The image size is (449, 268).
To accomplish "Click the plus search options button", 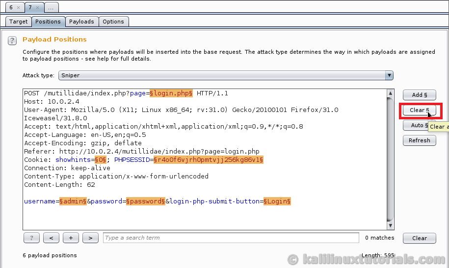I will tap(71, 238).
